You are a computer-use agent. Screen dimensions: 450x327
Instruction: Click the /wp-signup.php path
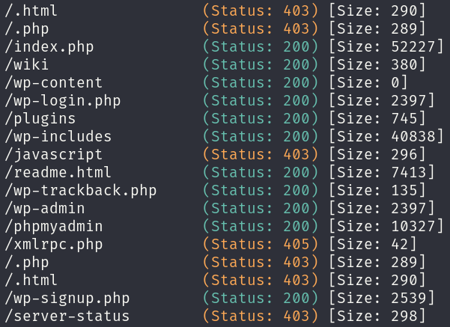(67, 299)
